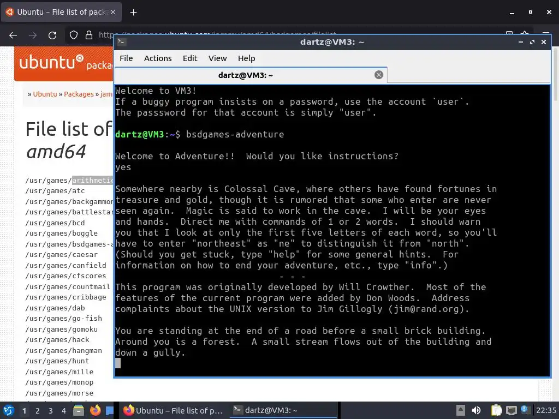Click the bsdgames-adventure command text
This screenshot has width=559, height=419.
[x=235, y=134]
